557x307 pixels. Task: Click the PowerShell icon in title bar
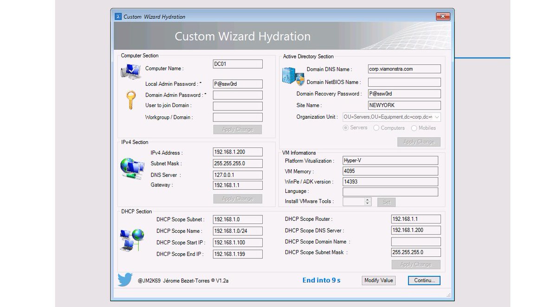[117, 17]
